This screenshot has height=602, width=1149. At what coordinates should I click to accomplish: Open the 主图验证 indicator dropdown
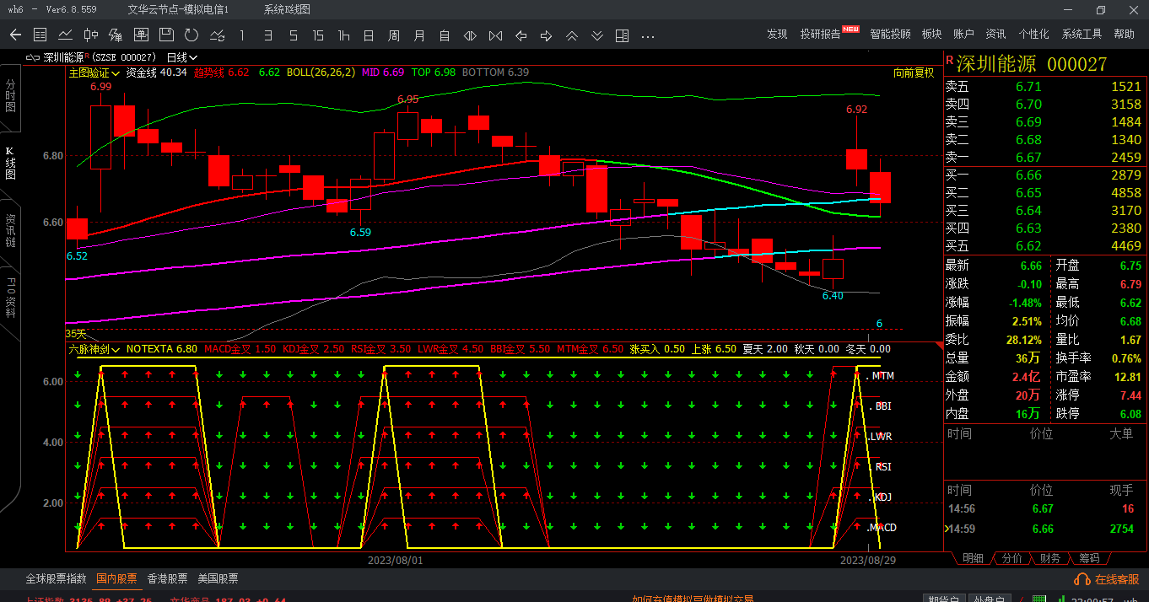(x=94, y=73)
